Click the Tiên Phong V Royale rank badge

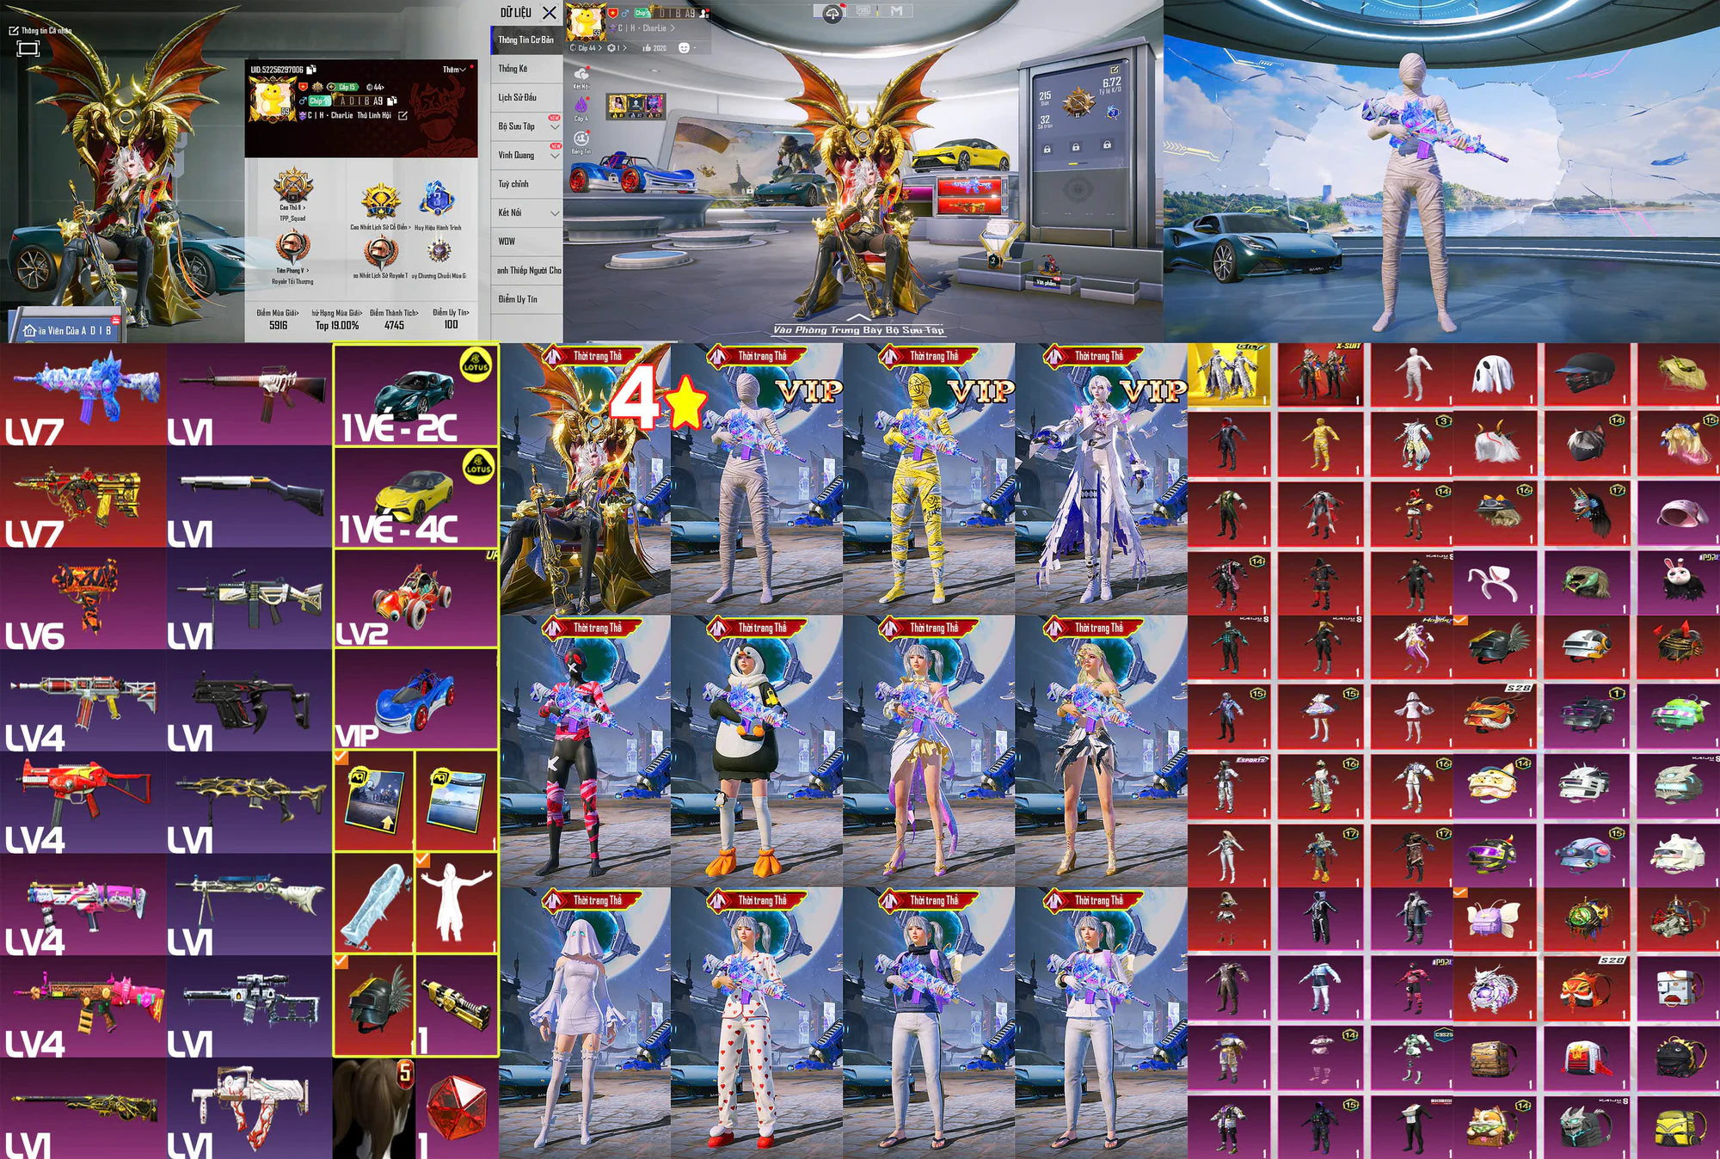tap(292, 248)
